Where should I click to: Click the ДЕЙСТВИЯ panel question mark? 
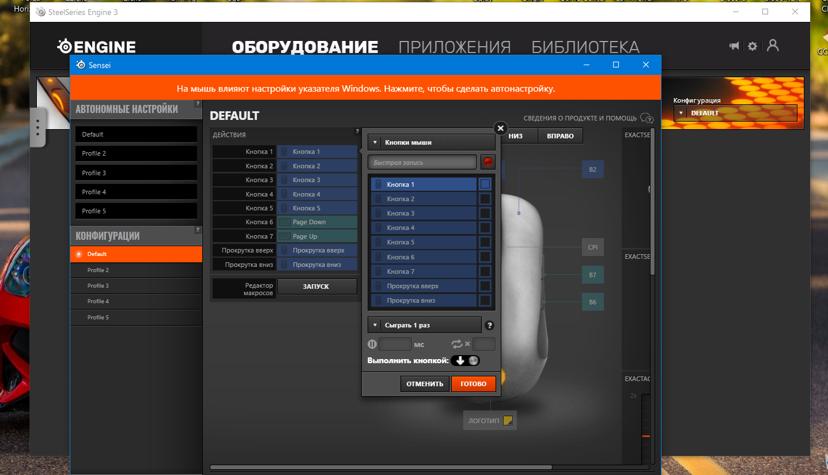(x=357, y=132)
